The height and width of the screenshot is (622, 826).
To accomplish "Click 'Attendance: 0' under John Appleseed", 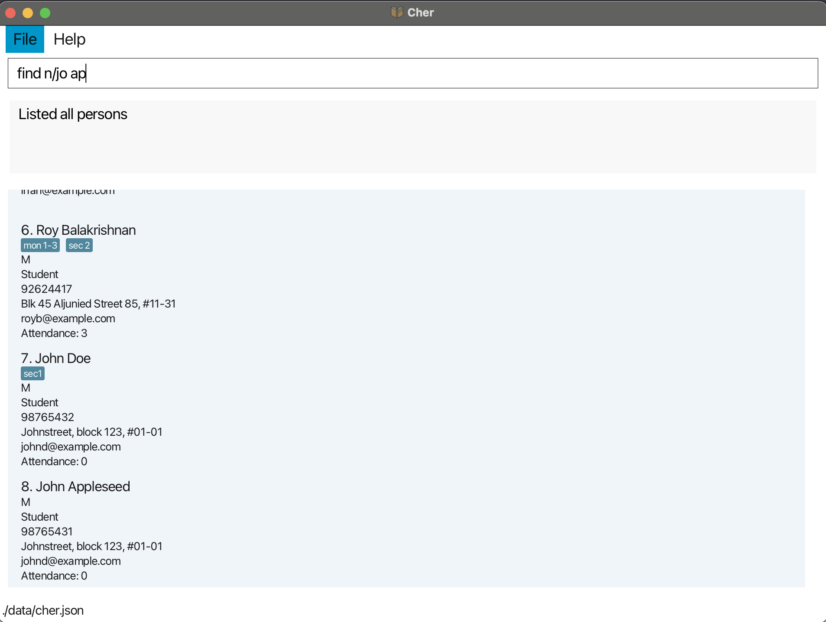I will 54,576.
